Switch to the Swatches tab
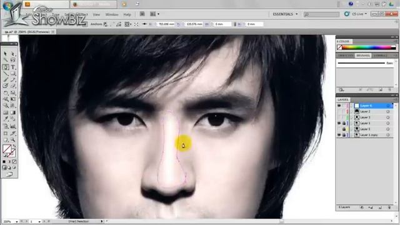This screenshot has width=400, height=225. click(x=346, y=56)
